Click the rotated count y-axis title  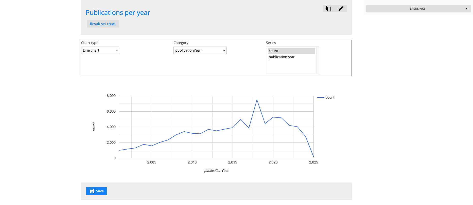94,127
